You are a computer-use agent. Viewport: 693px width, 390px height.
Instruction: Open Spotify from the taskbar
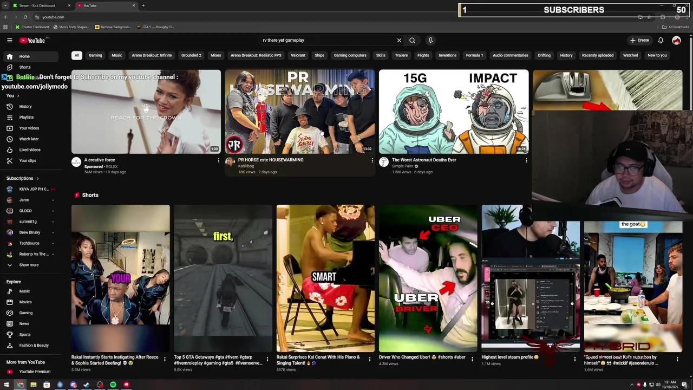[113, 385]
